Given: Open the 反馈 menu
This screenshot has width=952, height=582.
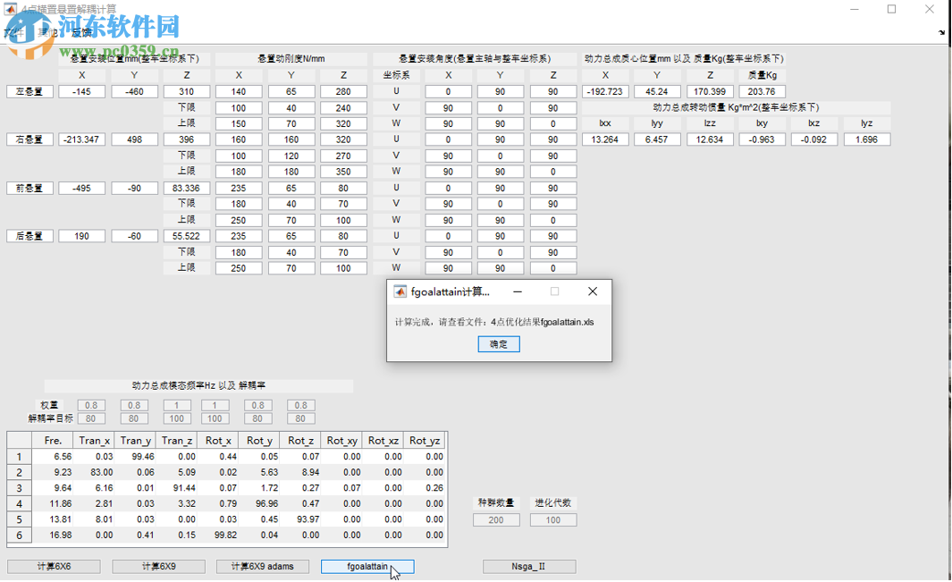Looking at the screenshot, I should [x=81, y=32].
